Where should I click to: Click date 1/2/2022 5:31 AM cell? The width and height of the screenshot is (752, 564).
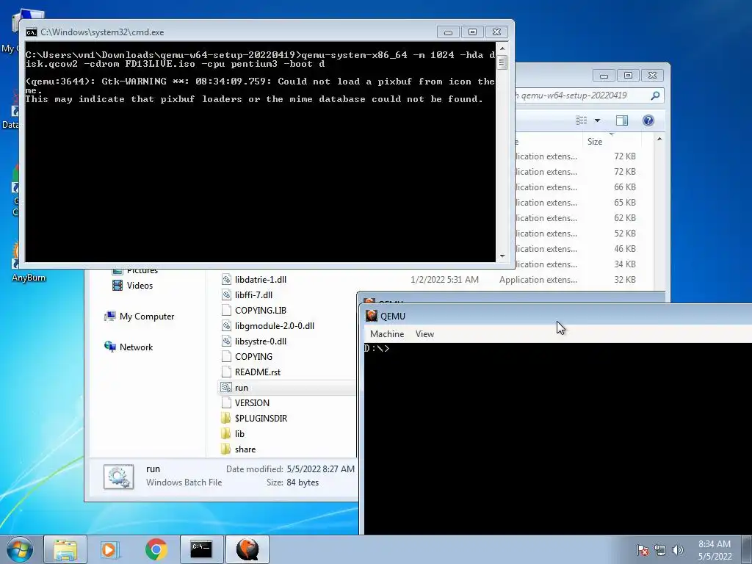click(444, 280)
